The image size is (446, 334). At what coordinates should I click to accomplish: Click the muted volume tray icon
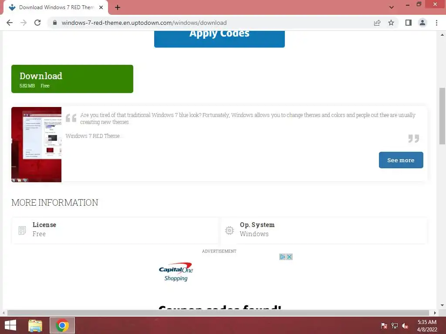[x=405, y=326]
